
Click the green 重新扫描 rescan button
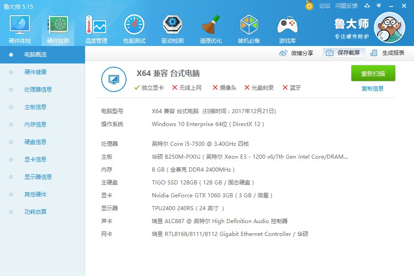373,73
